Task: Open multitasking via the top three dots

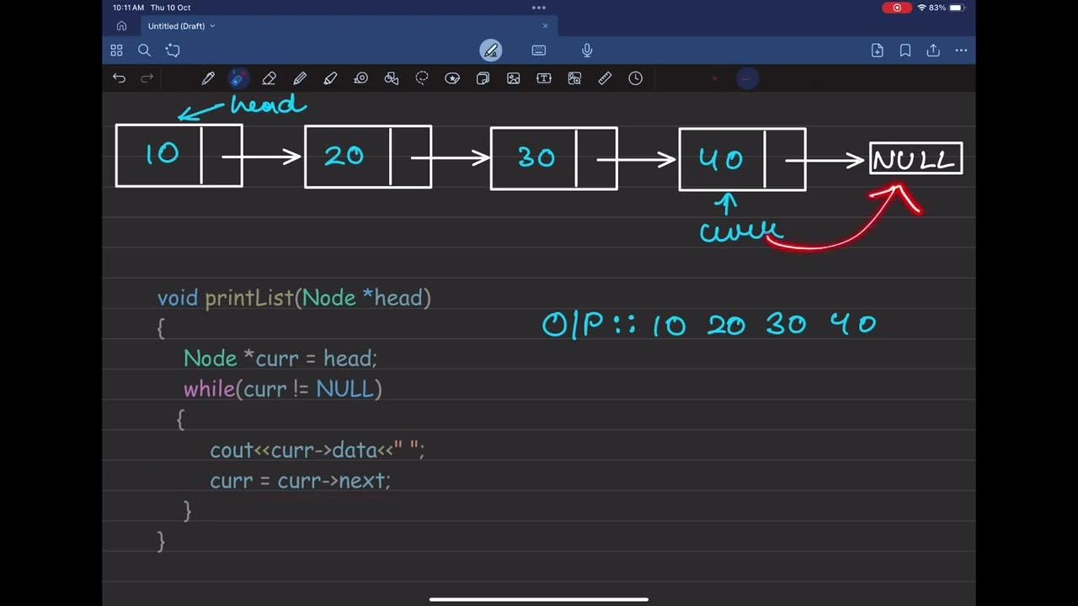Action: coord(539,8)
